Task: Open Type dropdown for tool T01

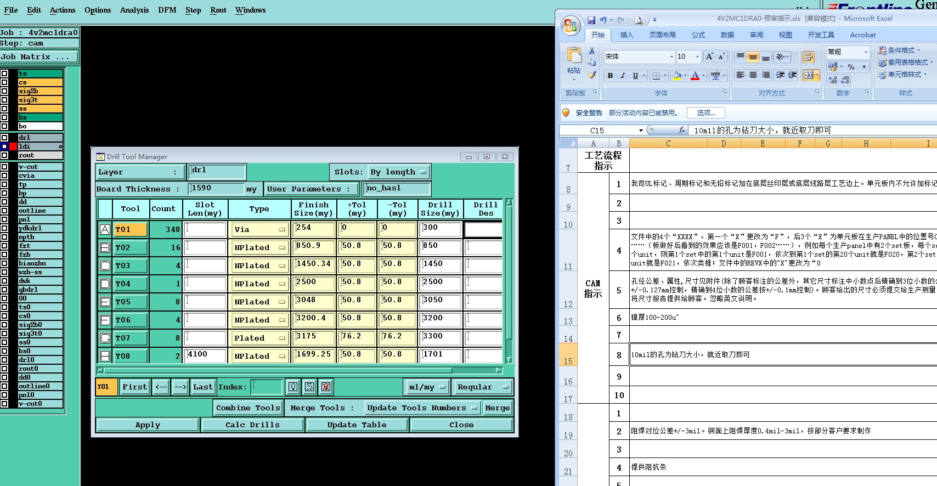Action: pos(259,229)
